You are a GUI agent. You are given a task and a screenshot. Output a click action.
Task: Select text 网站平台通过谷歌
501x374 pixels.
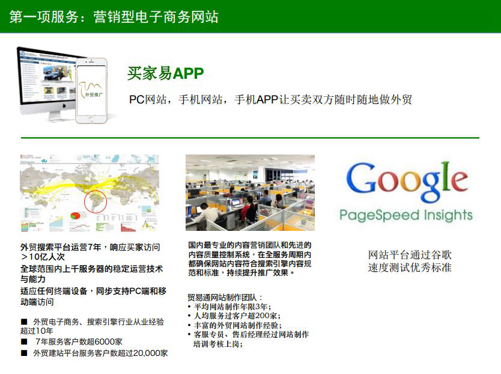click(410, 255)
